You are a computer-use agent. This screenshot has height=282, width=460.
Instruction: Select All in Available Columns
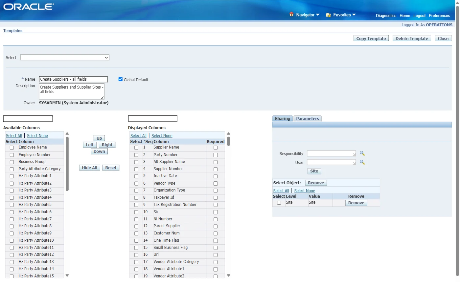[x=14, y=136]
